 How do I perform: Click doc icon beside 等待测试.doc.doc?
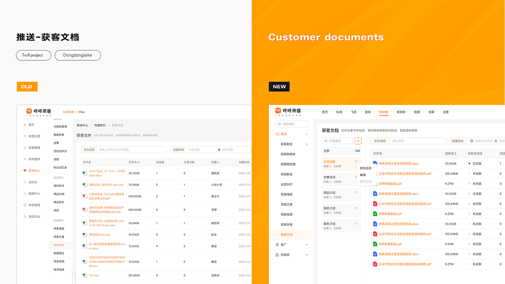coord(84,234)
